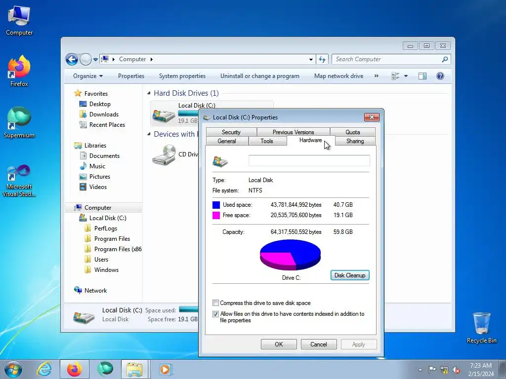Open the view options dropdown arrow

[406, 76]
